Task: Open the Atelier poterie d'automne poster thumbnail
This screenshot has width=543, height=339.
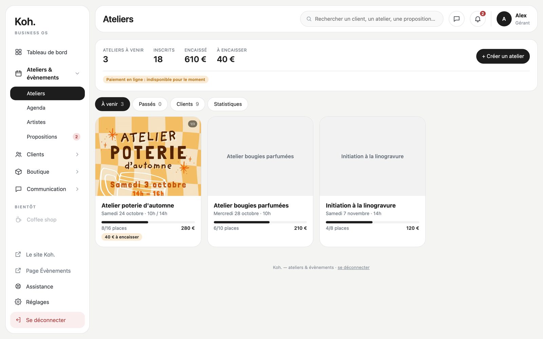Action: tap(148, 156)
